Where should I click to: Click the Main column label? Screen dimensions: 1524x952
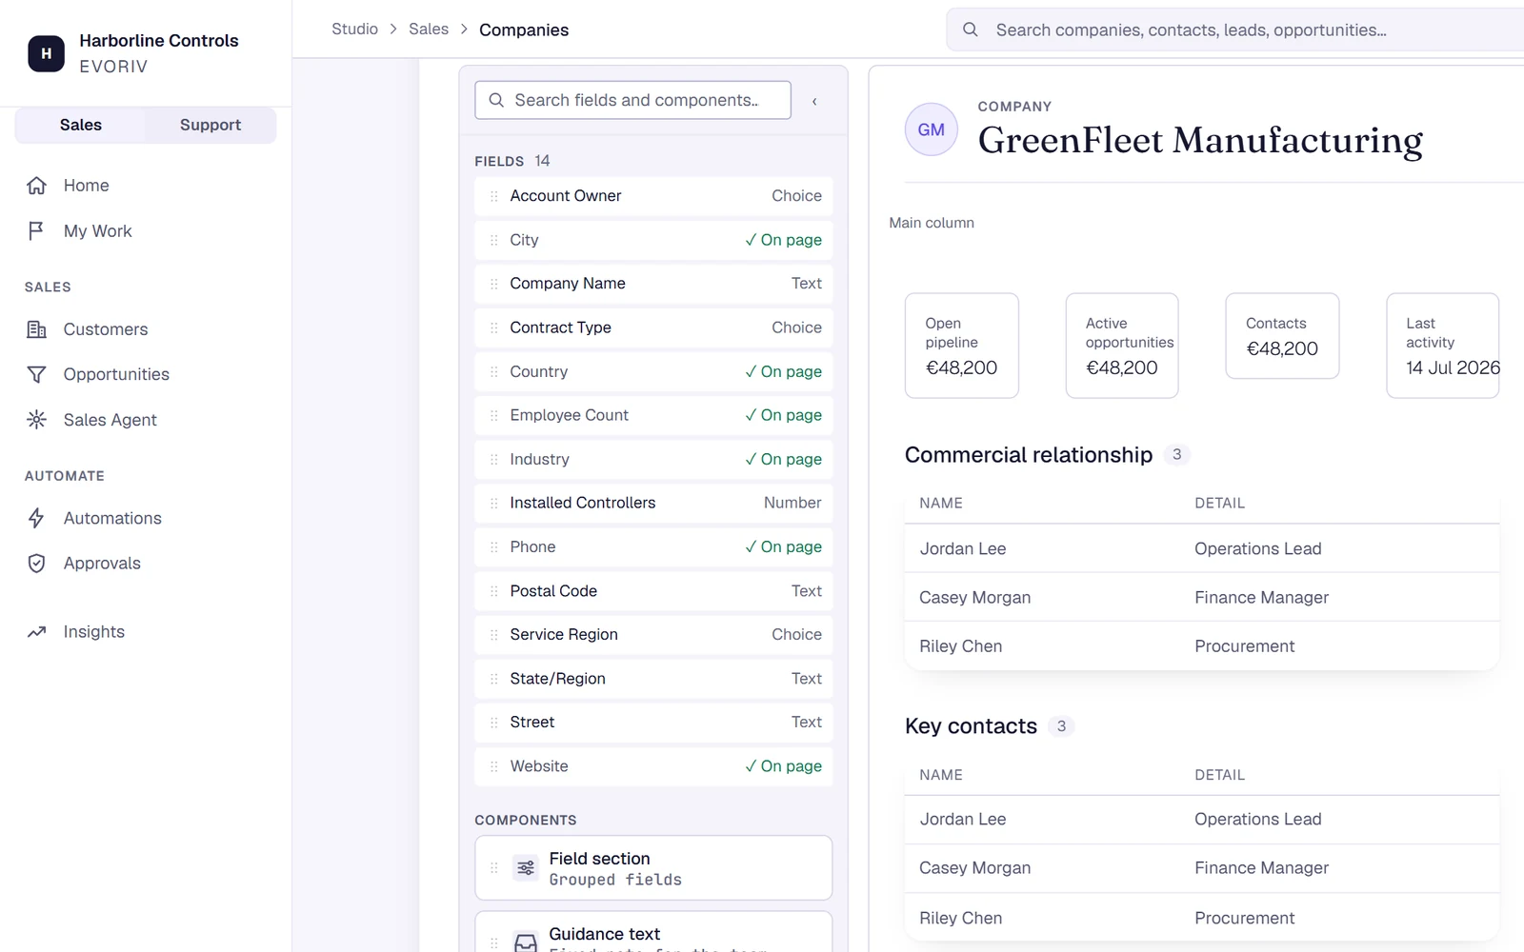pyautogui.click(x=932, y=223)
